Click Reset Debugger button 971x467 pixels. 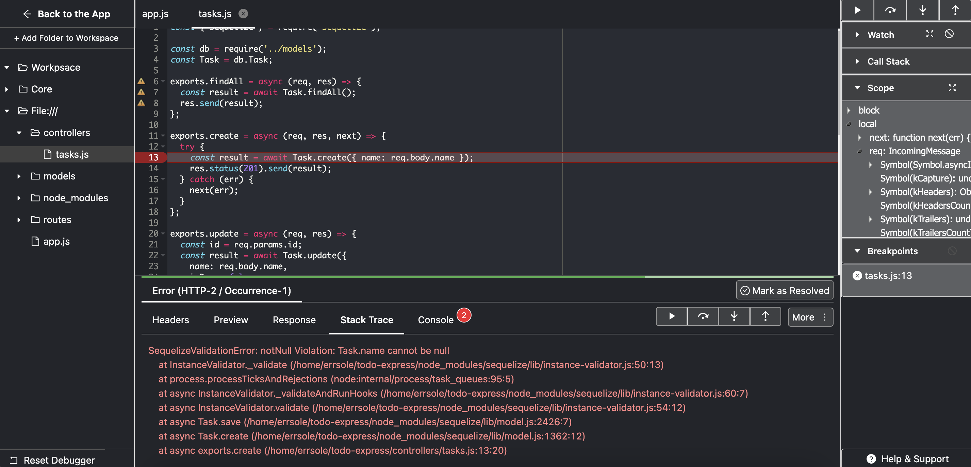53,460
